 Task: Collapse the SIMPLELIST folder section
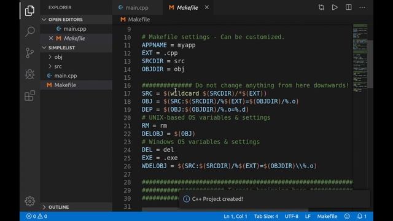point(76,48)
